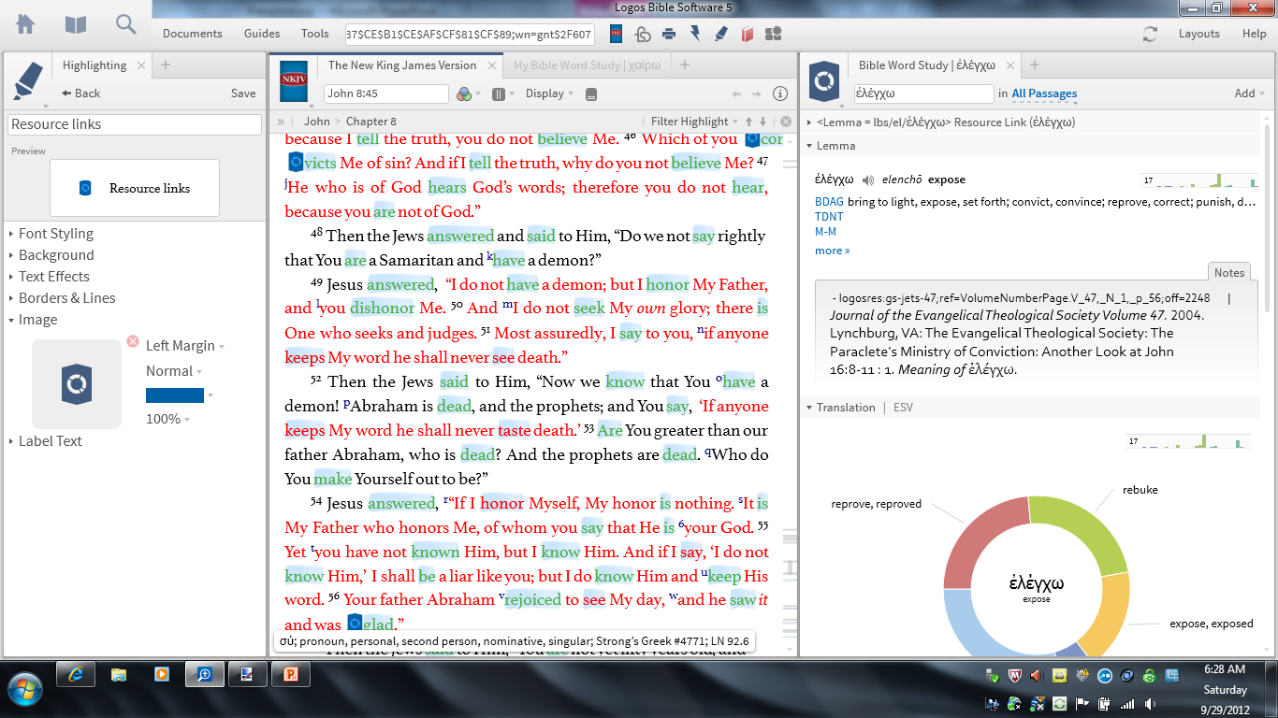This screenshot has height=718, width=1278.
Task: Select The New King James Version tab
Action: tap(402, 65)
